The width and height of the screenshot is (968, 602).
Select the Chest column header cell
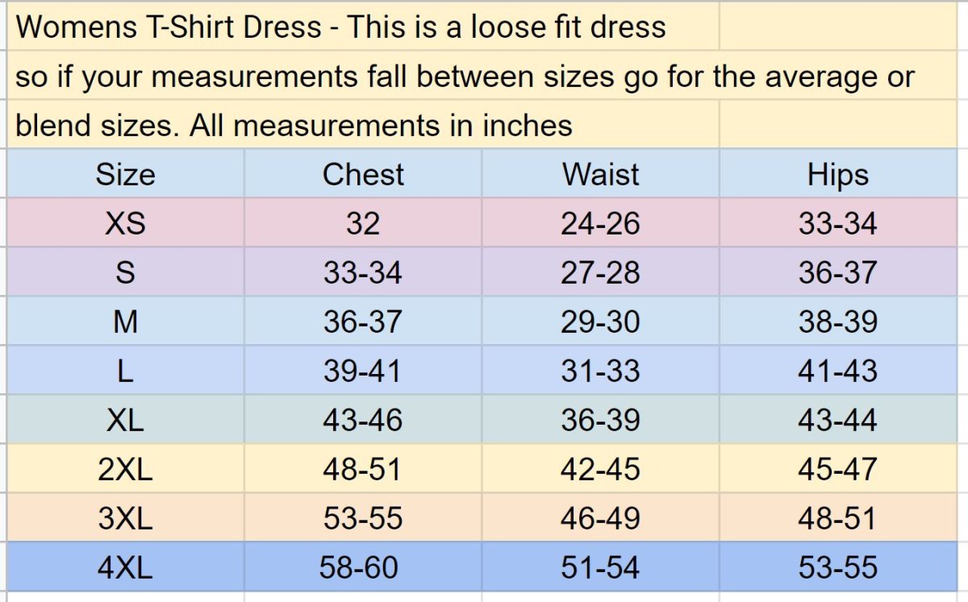[363, 174]
